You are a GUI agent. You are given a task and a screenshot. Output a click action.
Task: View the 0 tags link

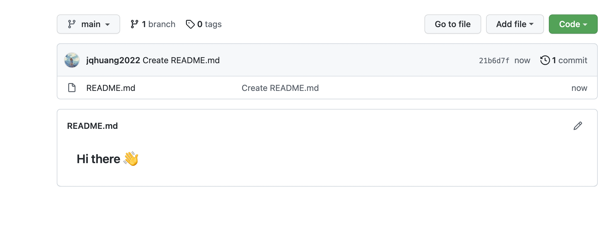(209, 24)
